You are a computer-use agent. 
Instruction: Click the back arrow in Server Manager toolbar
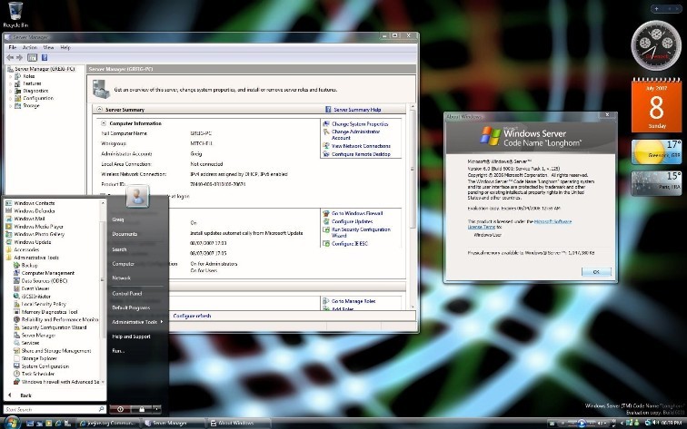coord(10,57)
